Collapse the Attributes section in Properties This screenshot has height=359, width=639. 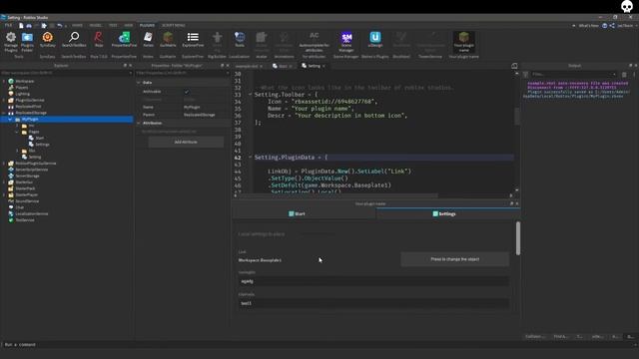coord(139,123)
